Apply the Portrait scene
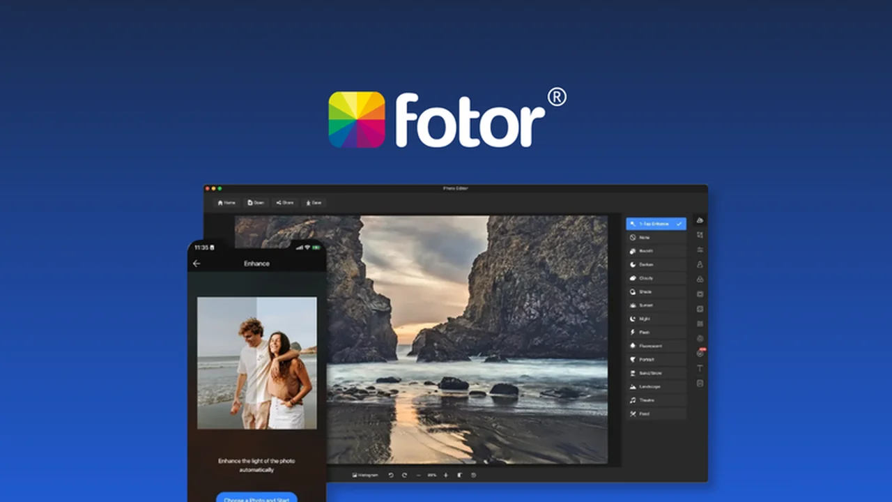Image resolution: width=892 pixels, height=502 pixels. [656, 360]
